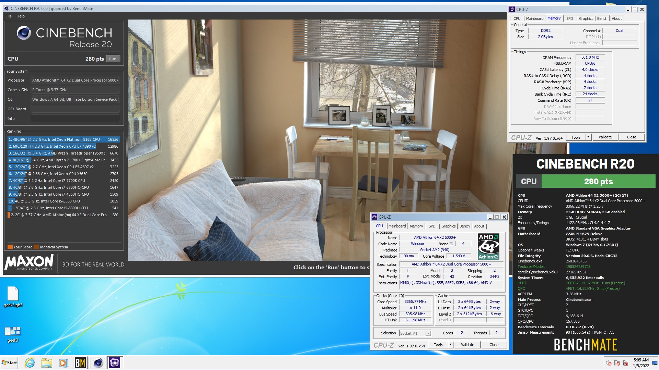Screen dimensions: 659x370
Task: Switch to Mainboard tab in Memory CPU-Z window
Action: [534, 18]
